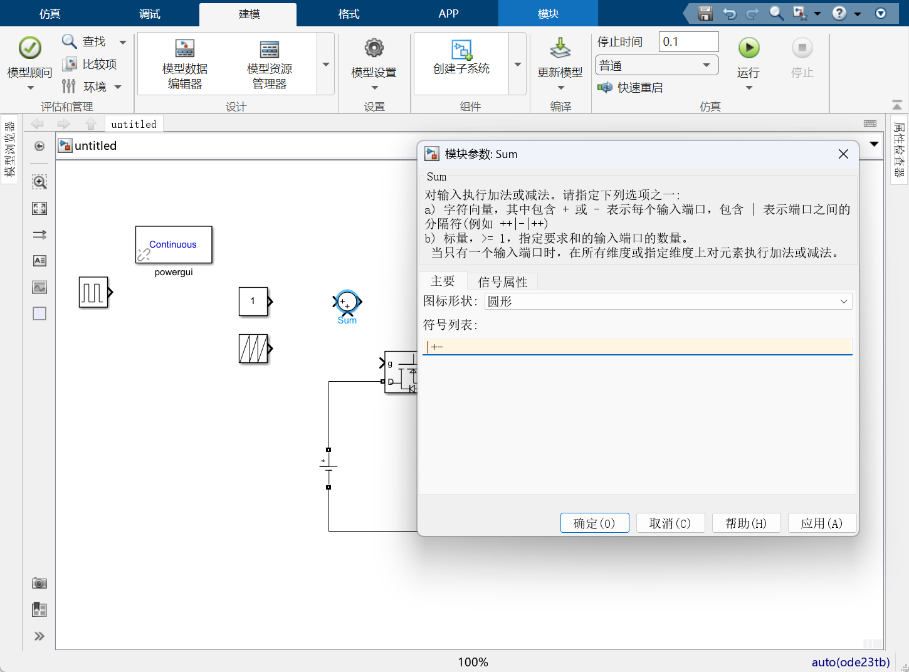Click the Update Model (更新模型) icon

click(x=560, y=48)
